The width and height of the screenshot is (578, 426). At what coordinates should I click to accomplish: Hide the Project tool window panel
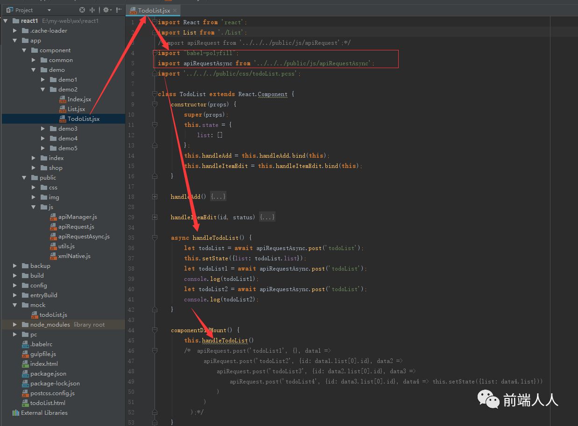pos(118,10)
